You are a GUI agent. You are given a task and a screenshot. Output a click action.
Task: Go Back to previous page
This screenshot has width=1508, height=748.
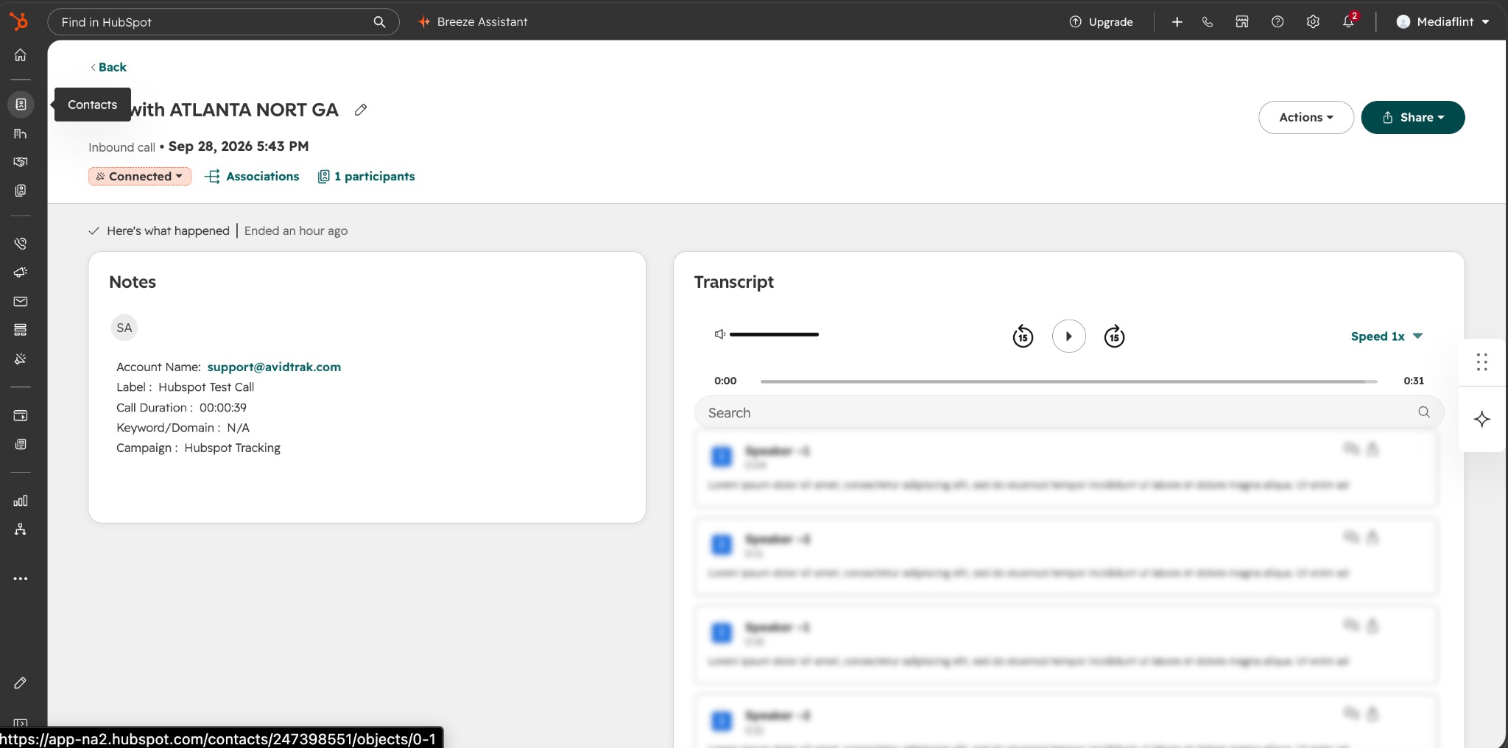[x=108, y=67]
